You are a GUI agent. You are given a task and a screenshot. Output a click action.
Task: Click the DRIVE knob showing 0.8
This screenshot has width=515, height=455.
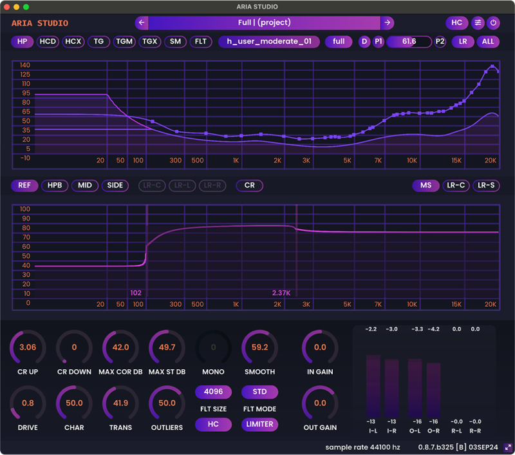tap(28, 403)
